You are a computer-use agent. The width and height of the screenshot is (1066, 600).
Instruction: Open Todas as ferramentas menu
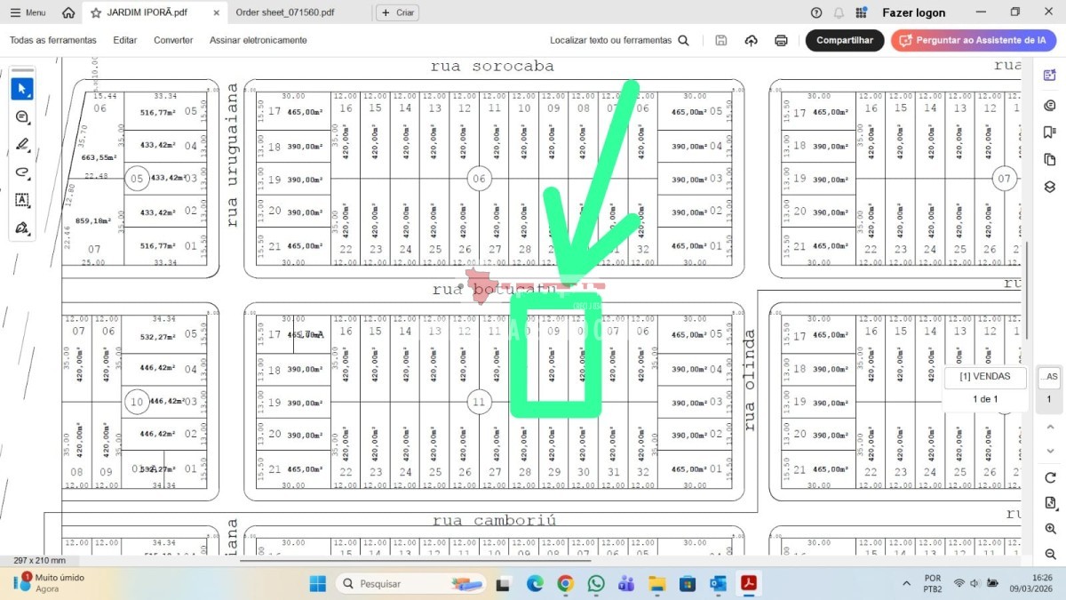pyautogui.click(x=52, y=40)
